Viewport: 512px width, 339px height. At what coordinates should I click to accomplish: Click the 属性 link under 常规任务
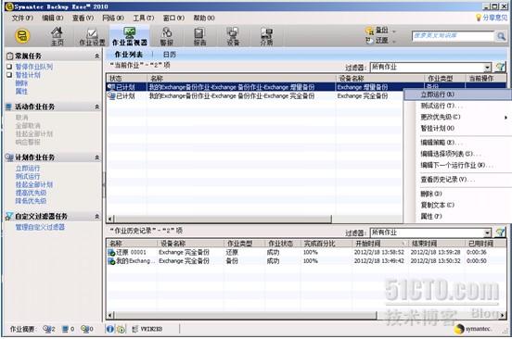tap(21, 92)
